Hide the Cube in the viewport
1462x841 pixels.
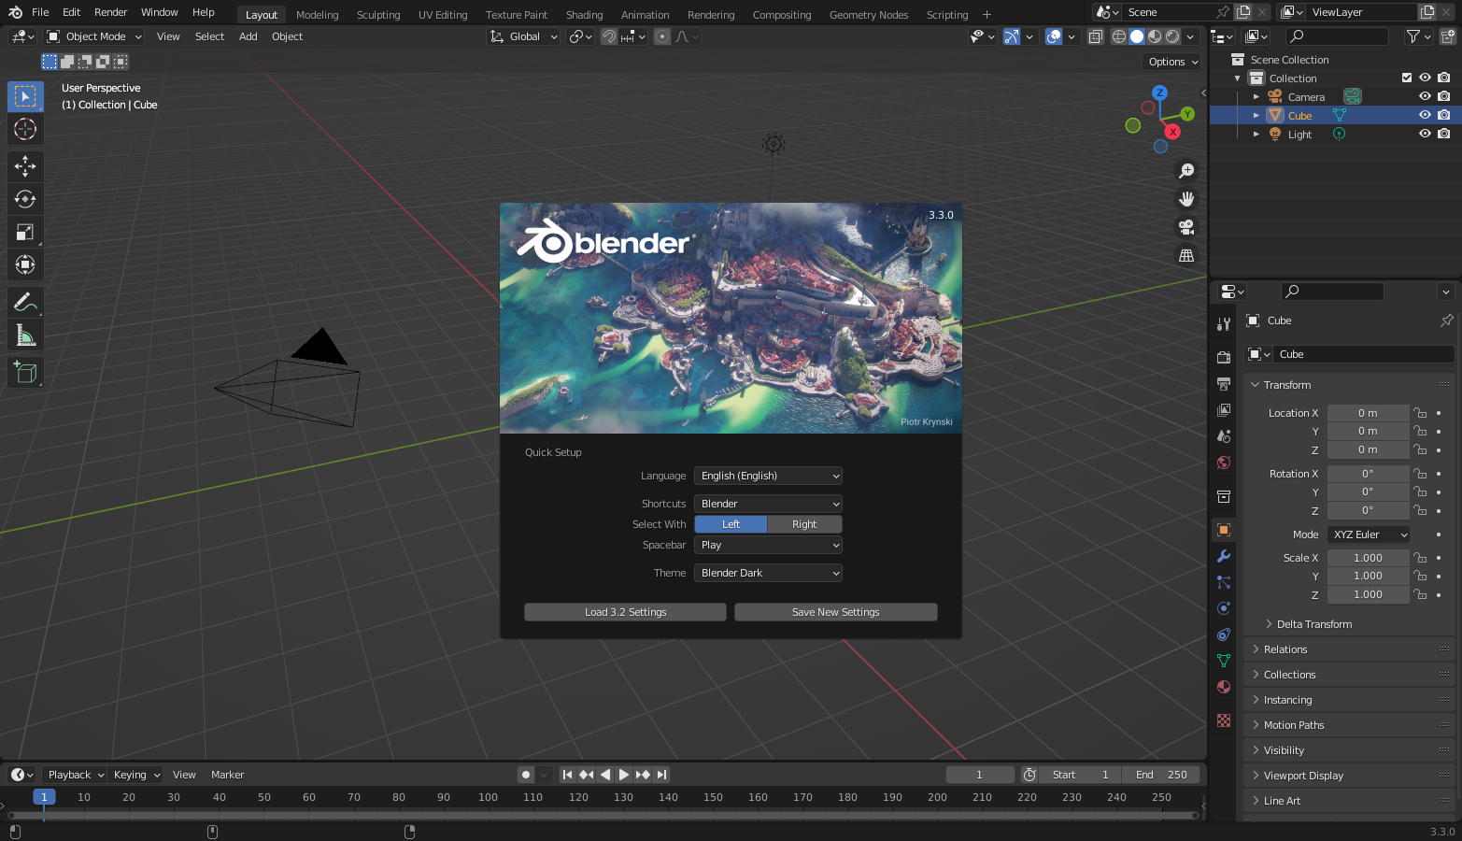click(1425, 114)
